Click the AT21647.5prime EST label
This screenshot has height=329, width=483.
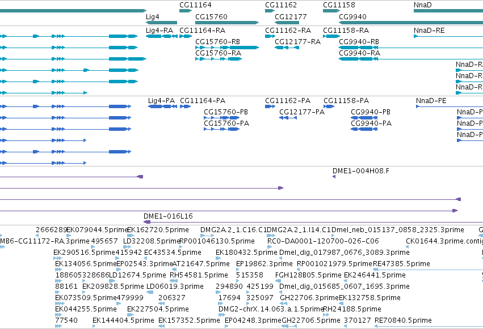tap(201, 264)
